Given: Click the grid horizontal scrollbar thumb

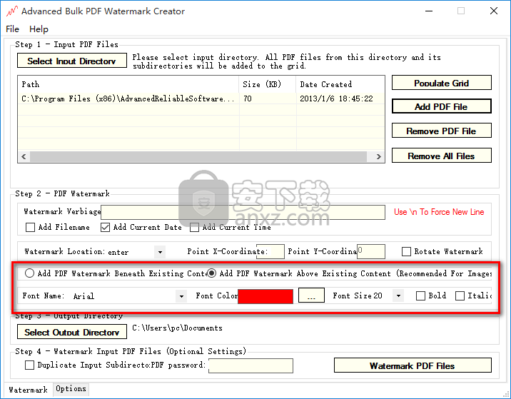Looking at the screenshot, I should tap(198, 156).
